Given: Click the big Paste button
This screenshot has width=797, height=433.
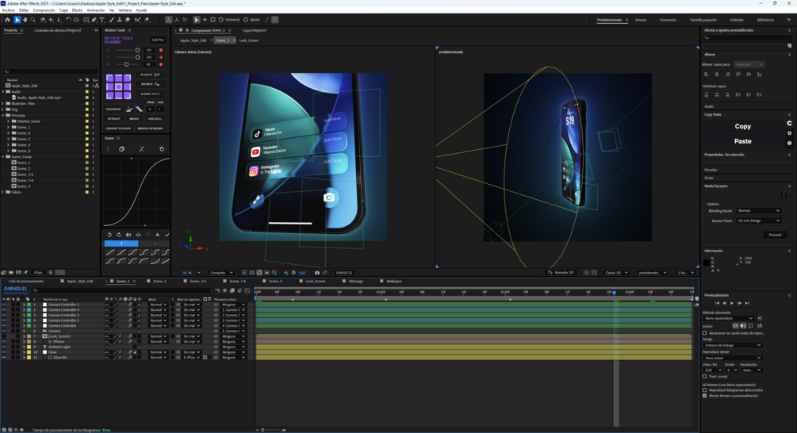Looking at the screenshot, I should tap(742, 141).
